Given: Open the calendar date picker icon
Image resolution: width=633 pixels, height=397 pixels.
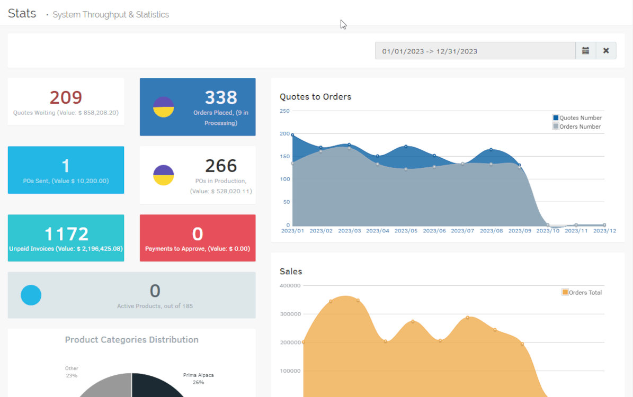Looking at the screenshot, I should (x=585, y=51).
